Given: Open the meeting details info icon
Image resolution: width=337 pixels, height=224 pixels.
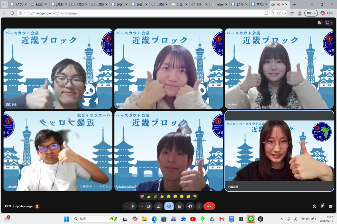Looking at the screenshot, I should (314, 206).
